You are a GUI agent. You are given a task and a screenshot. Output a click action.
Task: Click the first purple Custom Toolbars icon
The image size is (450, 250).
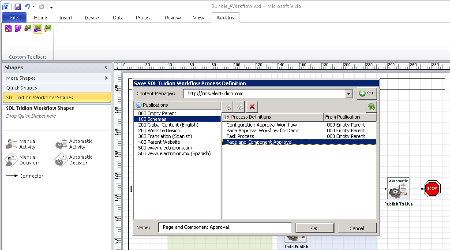pos(8,29)
